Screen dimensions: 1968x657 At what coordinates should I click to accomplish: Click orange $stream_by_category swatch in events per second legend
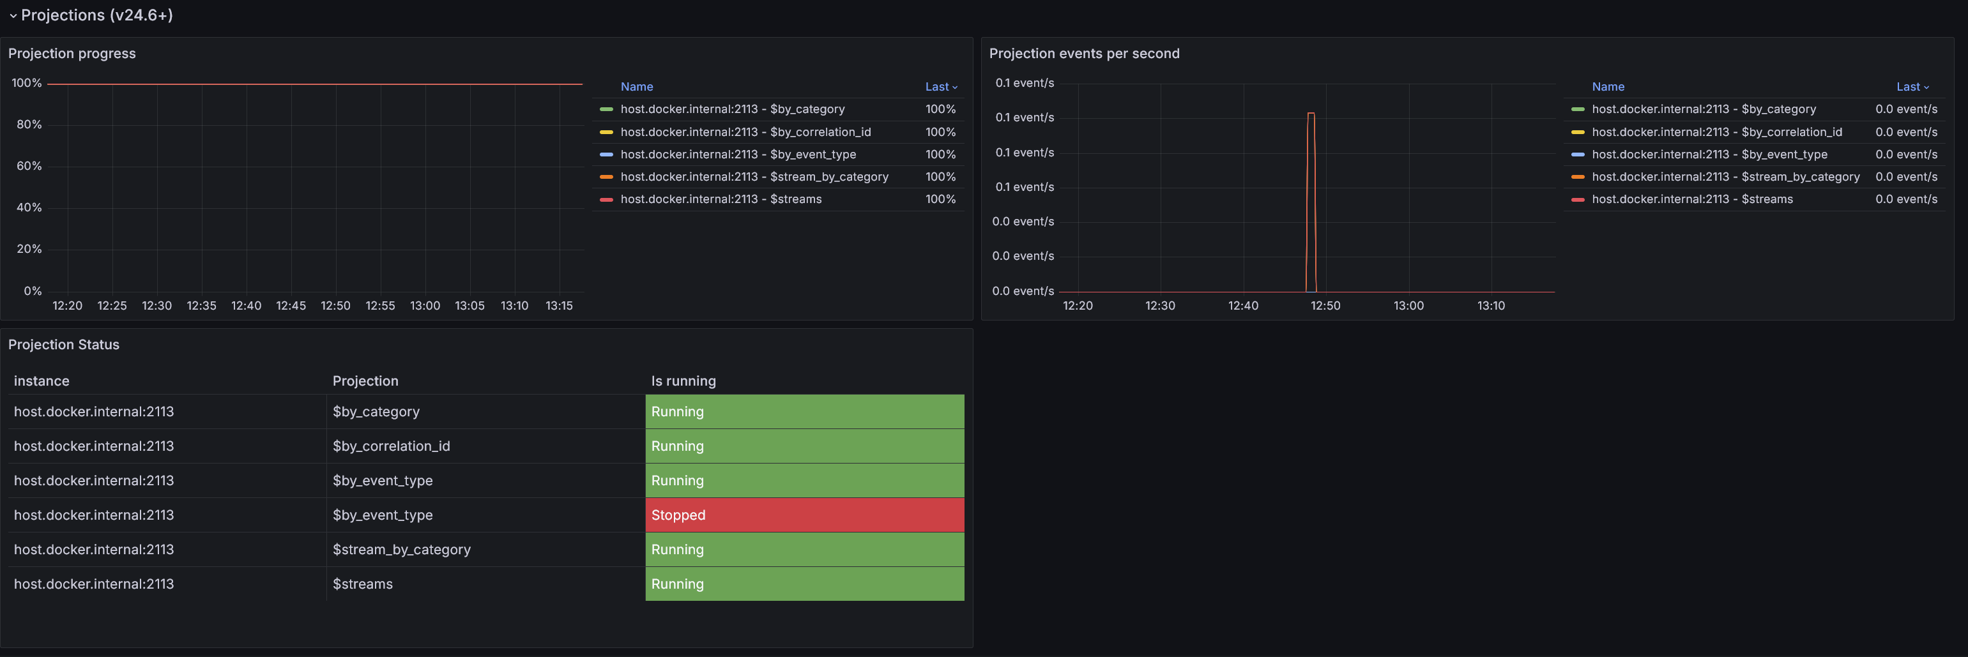(1578, 177)
